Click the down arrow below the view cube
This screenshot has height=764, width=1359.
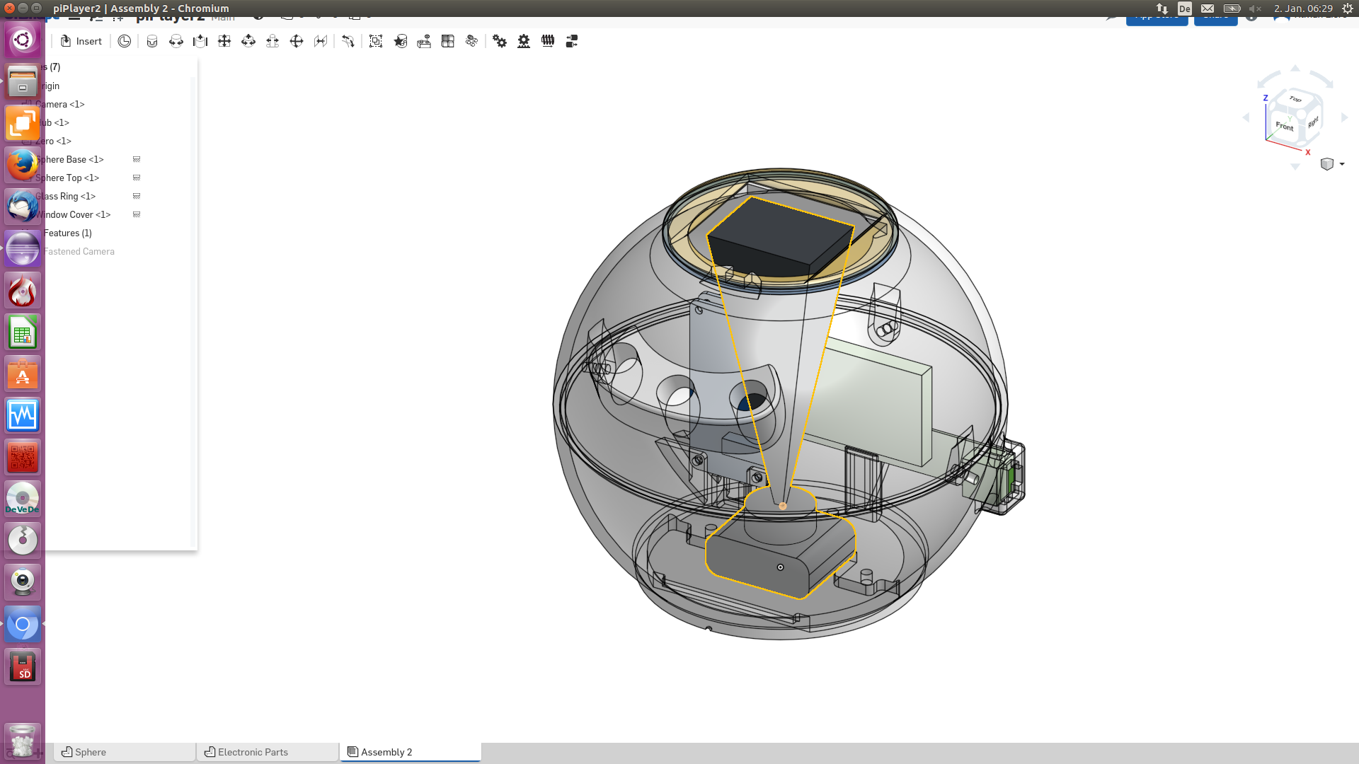[1295, 167]
